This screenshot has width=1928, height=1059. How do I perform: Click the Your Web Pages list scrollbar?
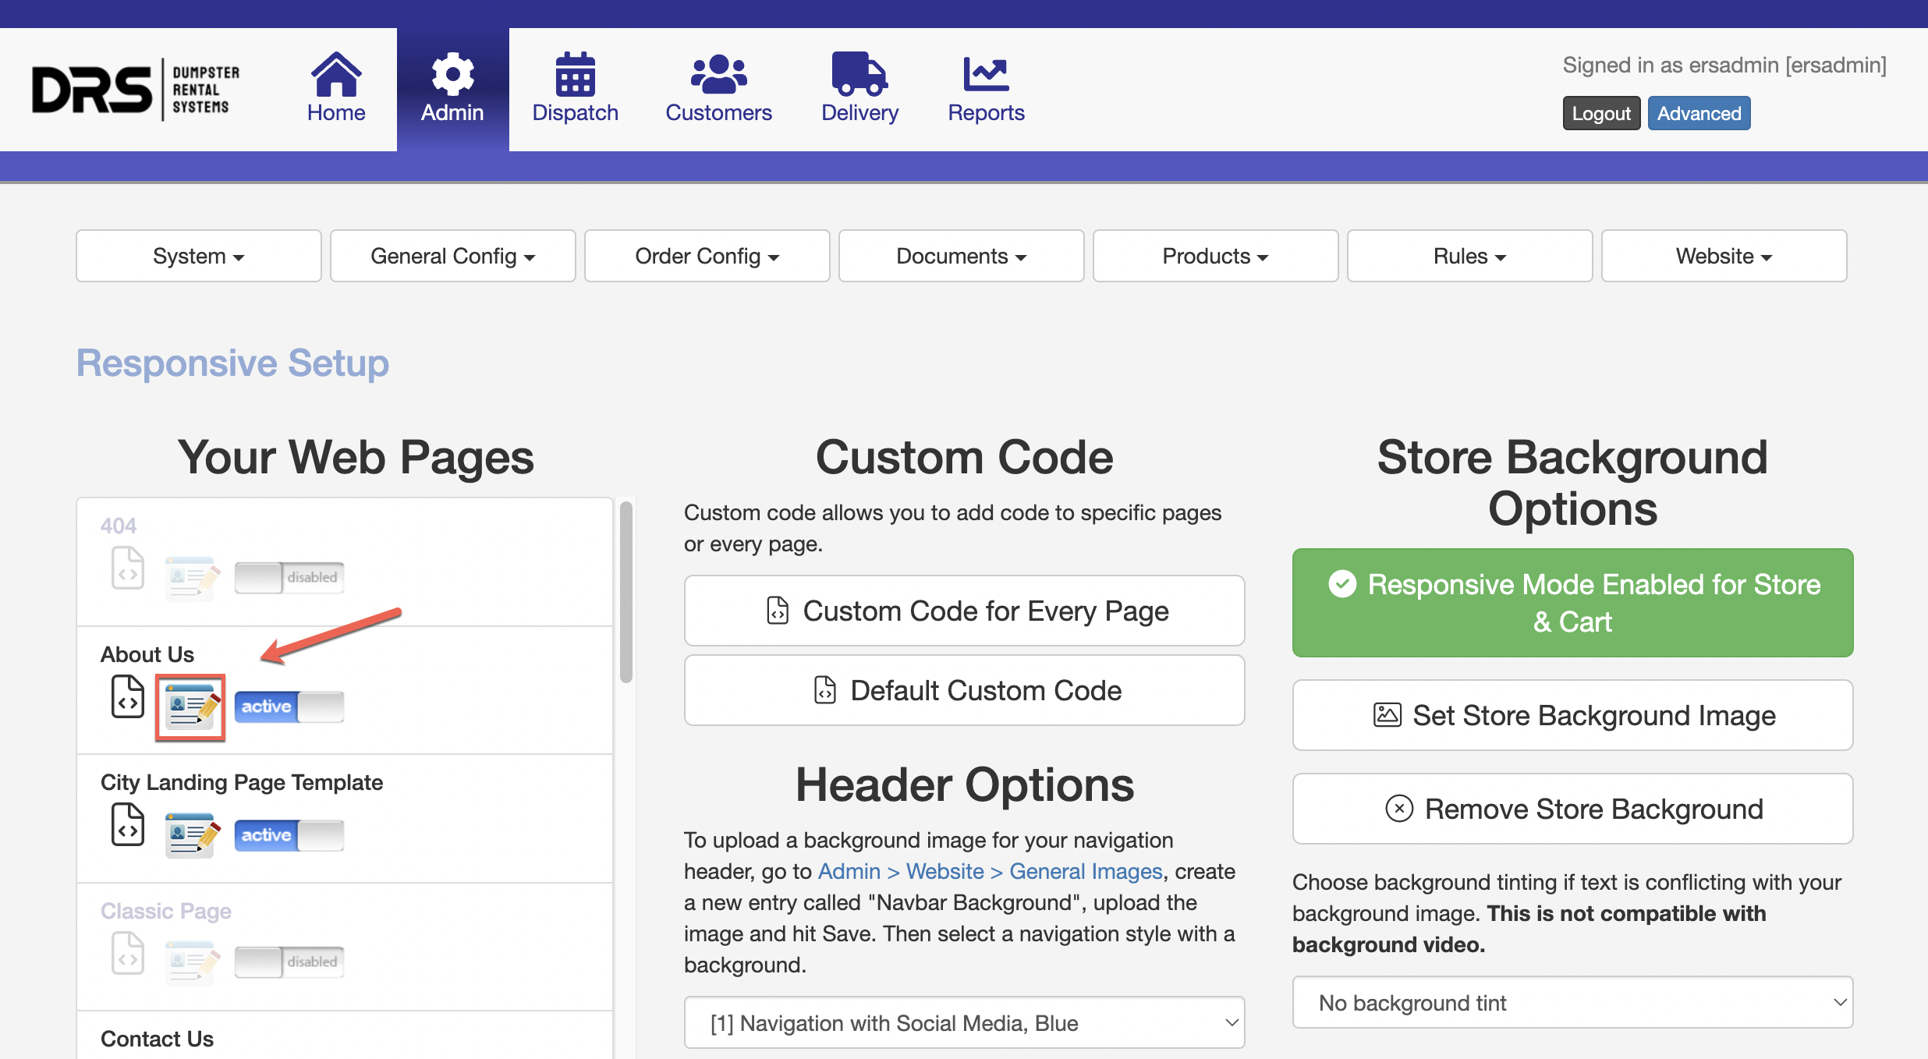[626, 593]
